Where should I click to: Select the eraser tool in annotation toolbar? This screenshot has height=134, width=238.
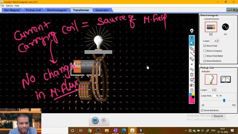click(192, 59)
